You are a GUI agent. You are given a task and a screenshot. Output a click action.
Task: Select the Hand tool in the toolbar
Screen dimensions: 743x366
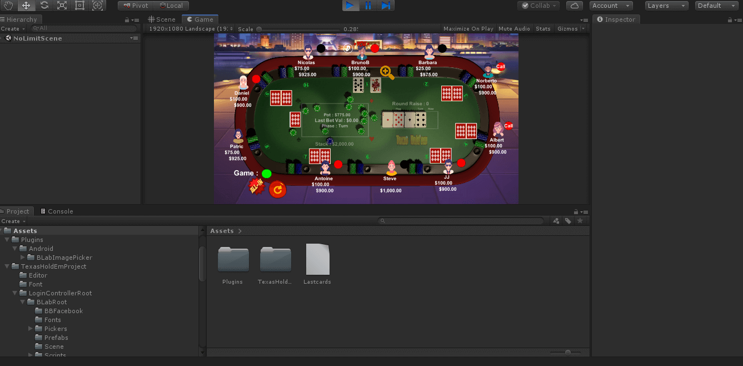coord(8,6)
